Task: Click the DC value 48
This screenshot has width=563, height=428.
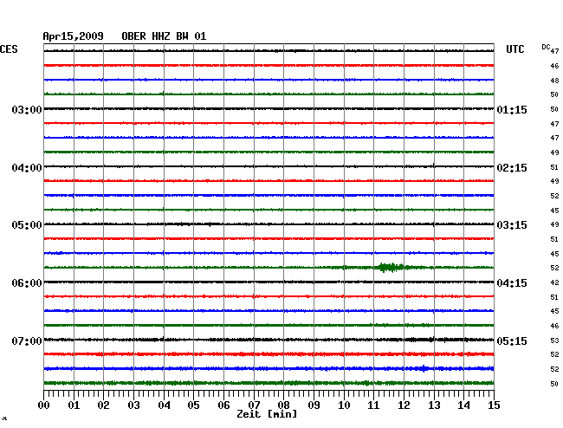Action: [554, 81]
